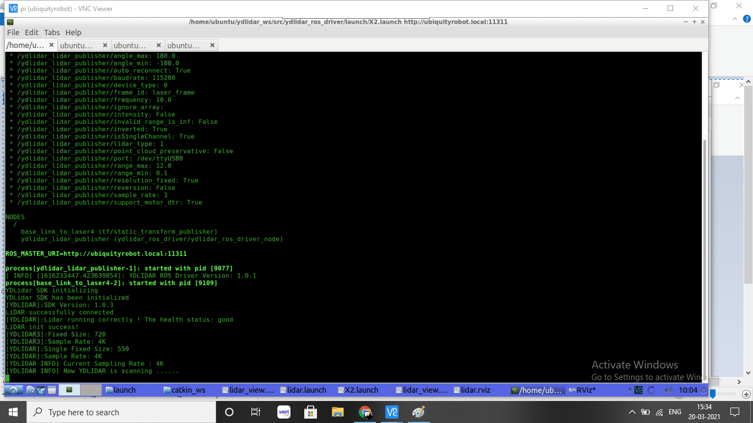
Task: Open Chrome from the Windows taskbar
Action: coord(365,412)
